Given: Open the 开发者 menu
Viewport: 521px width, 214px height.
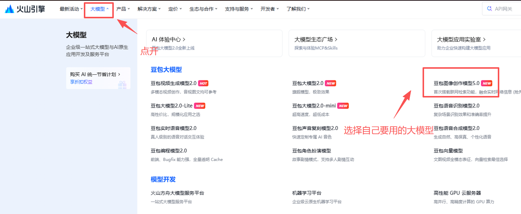Looking at the screenshot, I should (269, 9).
